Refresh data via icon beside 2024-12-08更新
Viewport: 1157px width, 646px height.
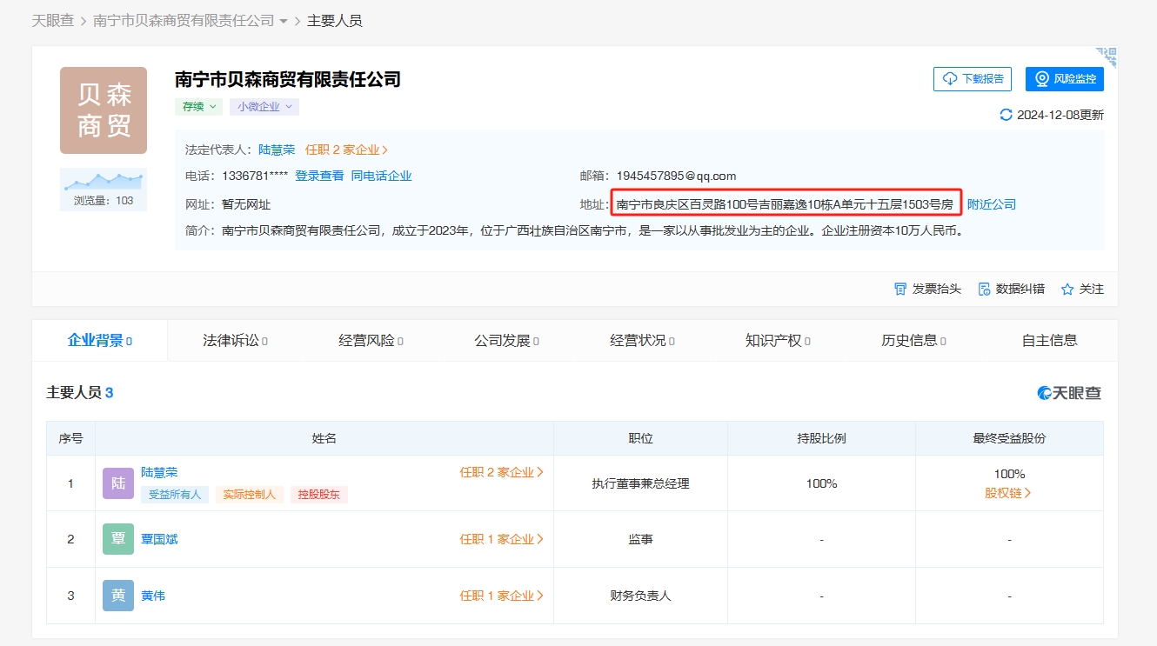(1008, 114)
